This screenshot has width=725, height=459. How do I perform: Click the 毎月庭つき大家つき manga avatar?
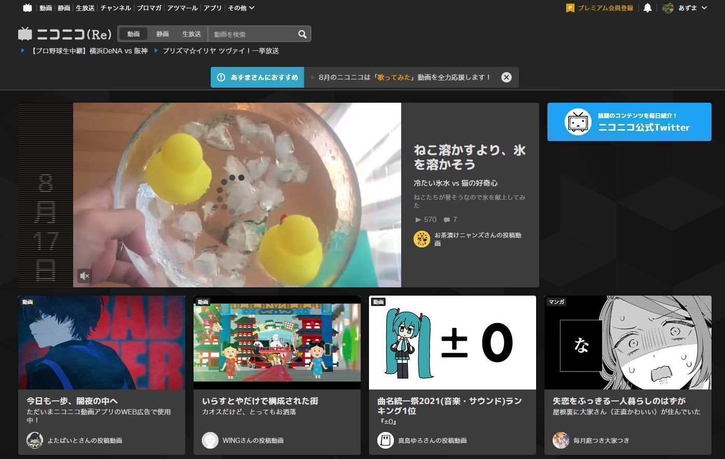(561, 440)
